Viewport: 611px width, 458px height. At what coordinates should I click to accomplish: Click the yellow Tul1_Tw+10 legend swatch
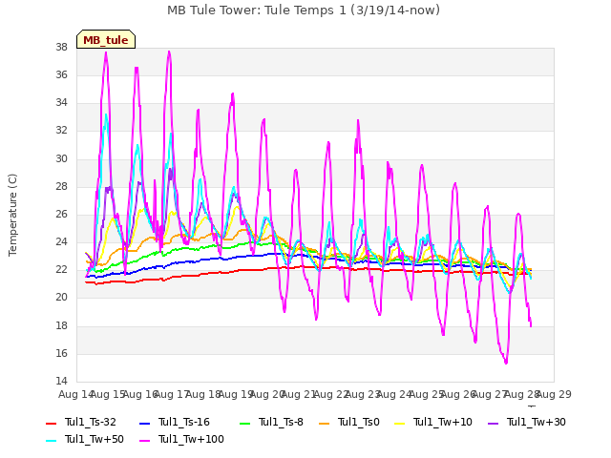400,424
